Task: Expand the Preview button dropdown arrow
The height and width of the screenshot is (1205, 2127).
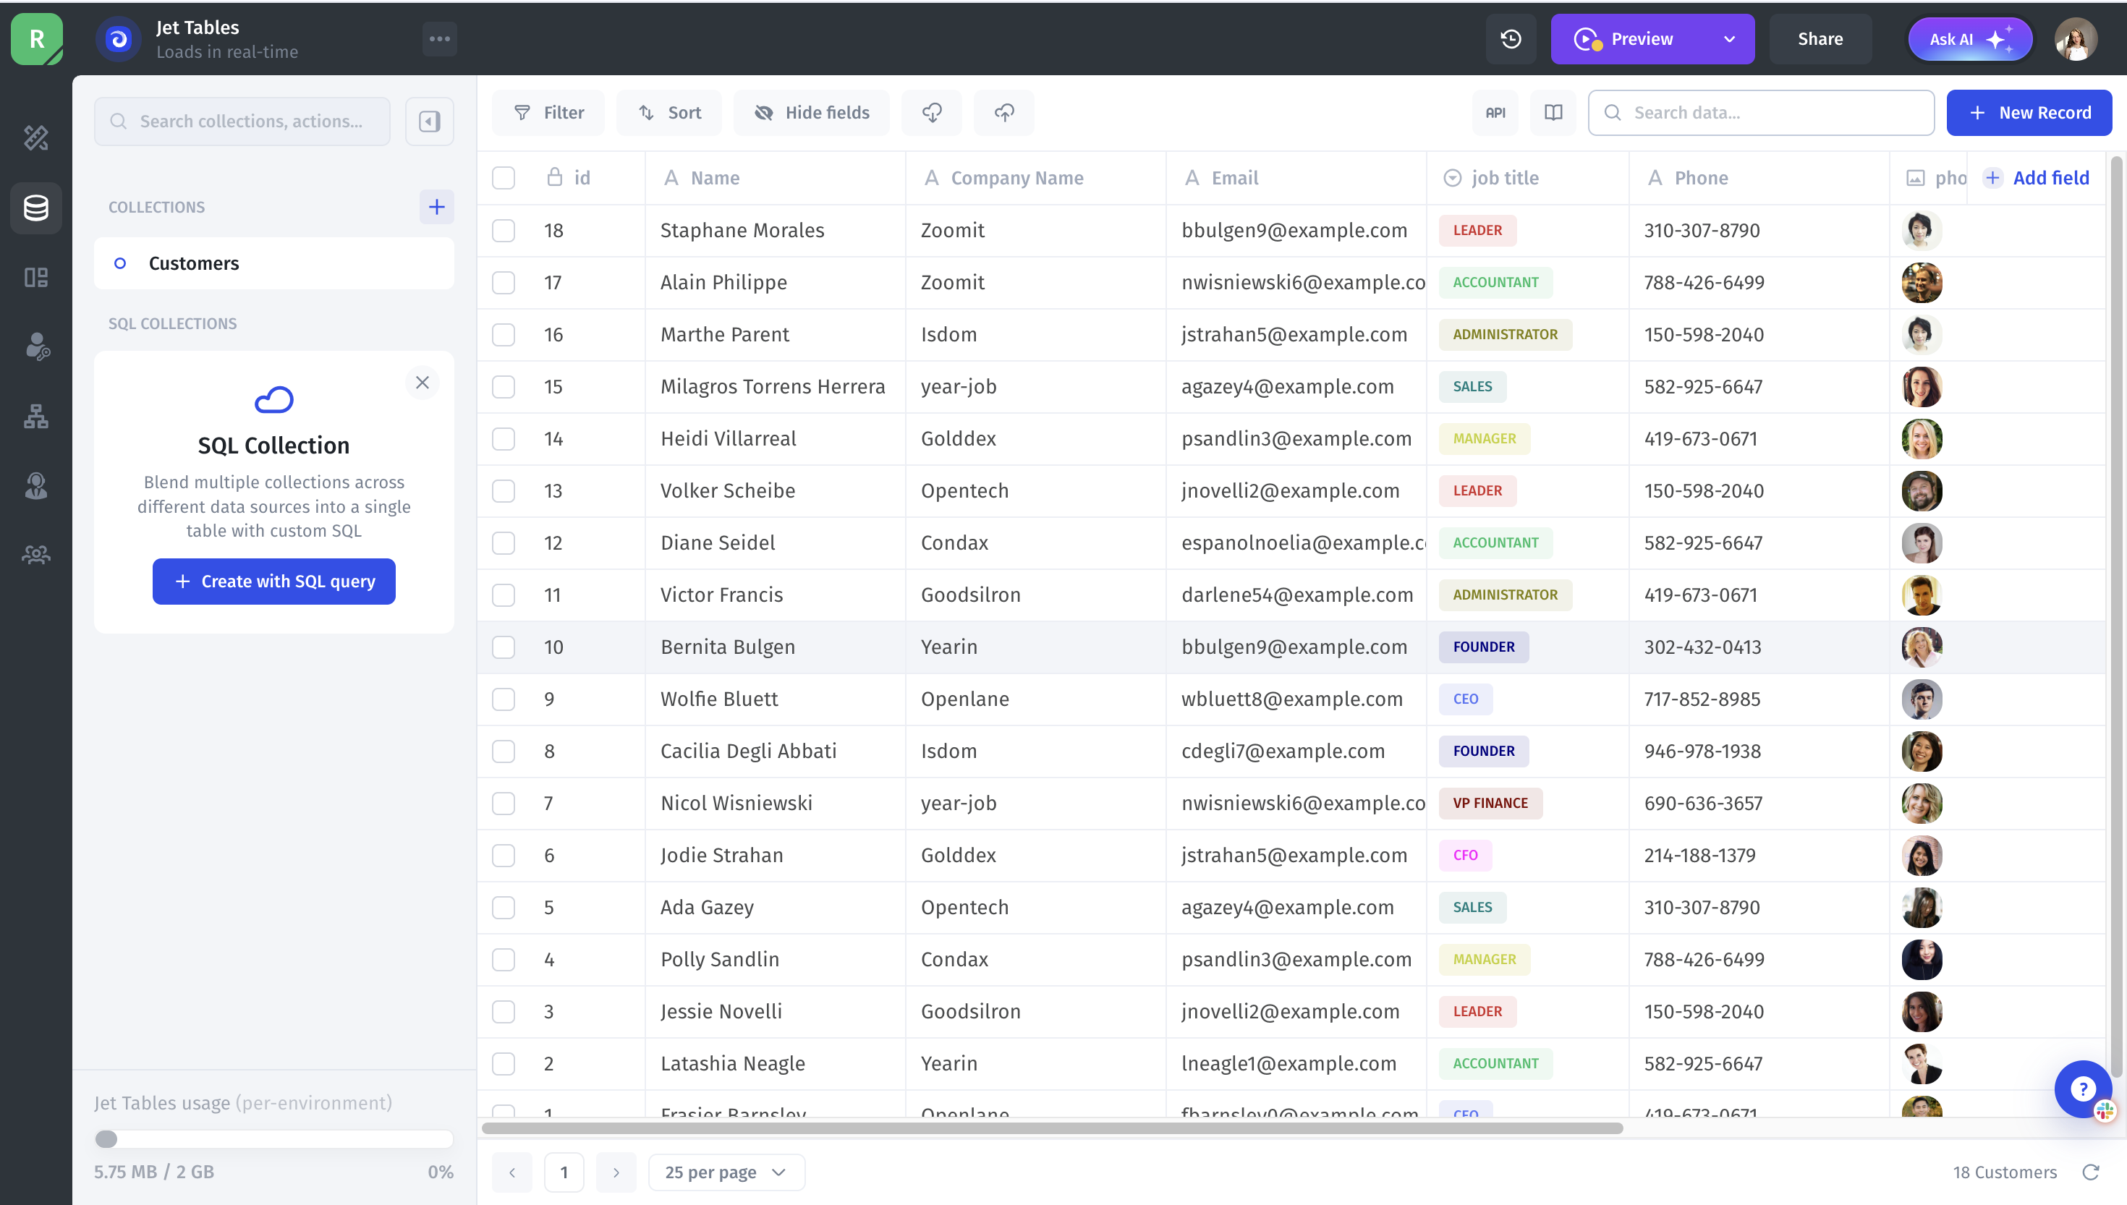Action: [1729, 39]
